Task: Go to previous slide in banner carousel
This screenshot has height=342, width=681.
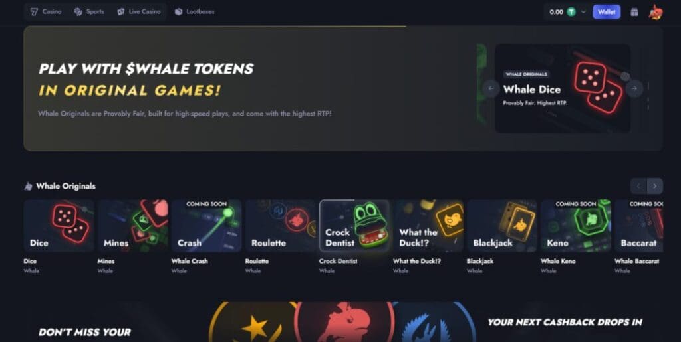Action: (x=491, y=88)
